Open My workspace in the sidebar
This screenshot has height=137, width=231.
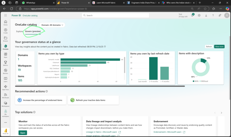tap(5, 113)
